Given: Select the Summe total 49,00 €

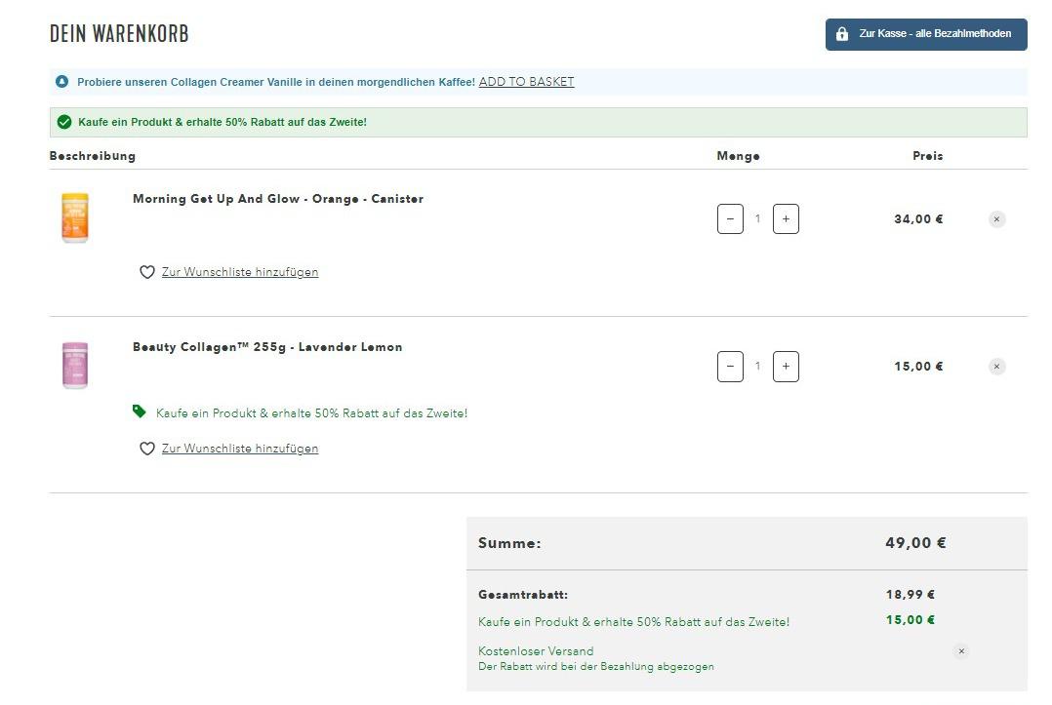Looking at the screenshot, I should [x=915, y=543].
